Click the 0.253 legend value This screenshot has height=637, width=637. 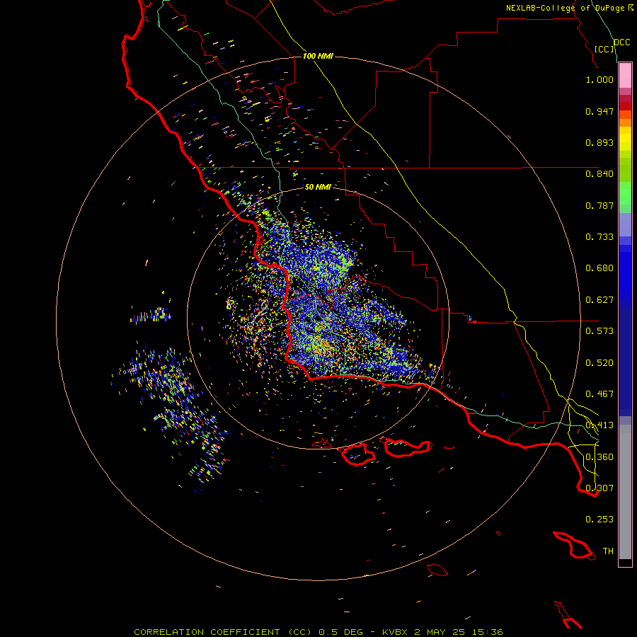(x=599, y=520)
